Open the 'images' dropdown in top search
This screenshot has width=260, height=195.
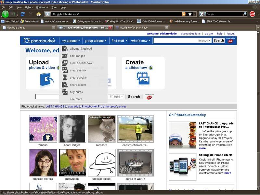pos(204,40)
